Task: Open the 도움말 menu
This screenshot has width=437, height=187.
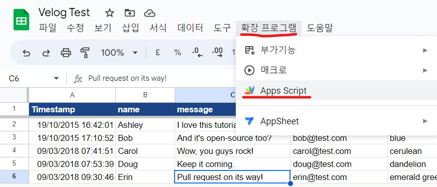Action: click(320, 28)
